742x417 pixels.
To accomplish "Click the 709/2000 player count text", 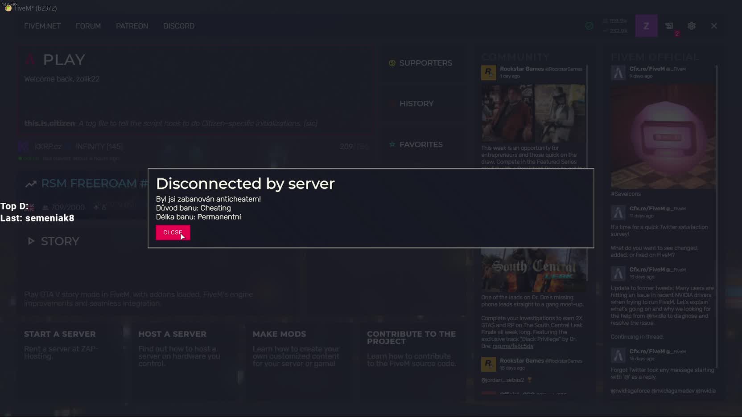I will (68, 208).
